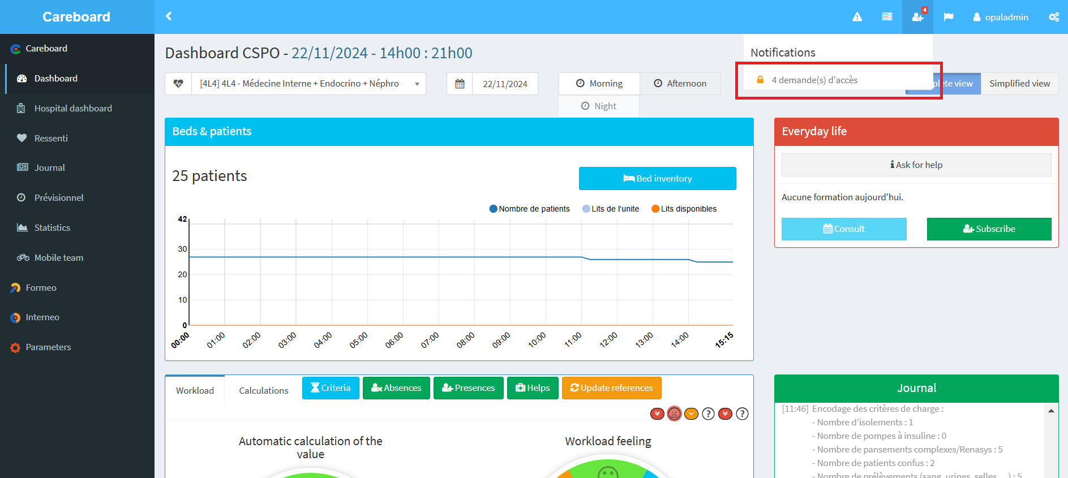Open Presences button
The image size is (1068, 478).
[468, 388]
